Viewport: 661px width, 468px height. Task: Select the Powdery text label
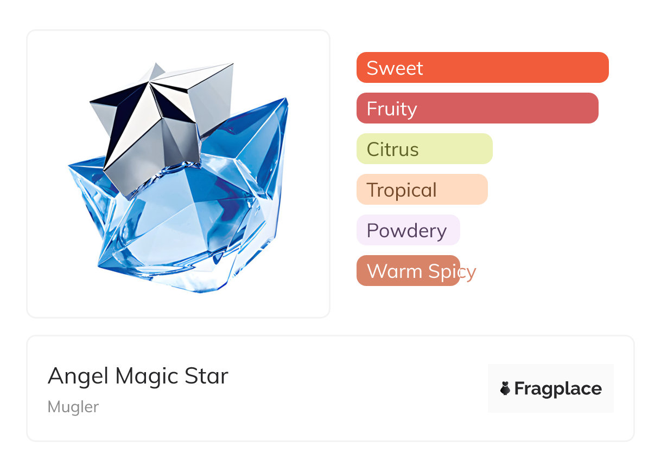[x=406, y=231]
